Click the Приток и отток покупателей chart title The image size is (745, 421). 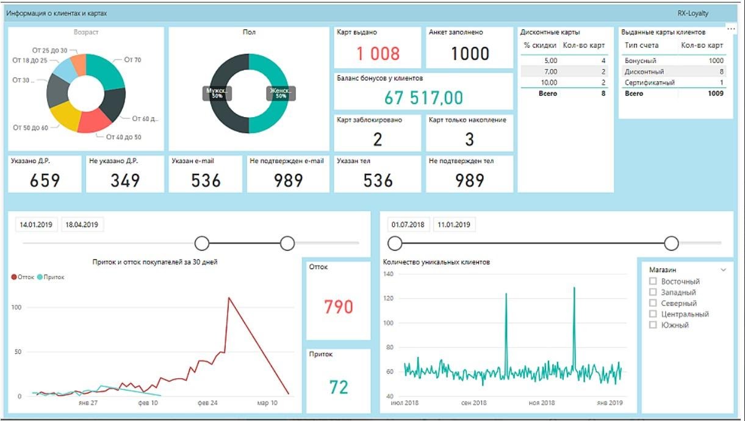coord(155,262)
